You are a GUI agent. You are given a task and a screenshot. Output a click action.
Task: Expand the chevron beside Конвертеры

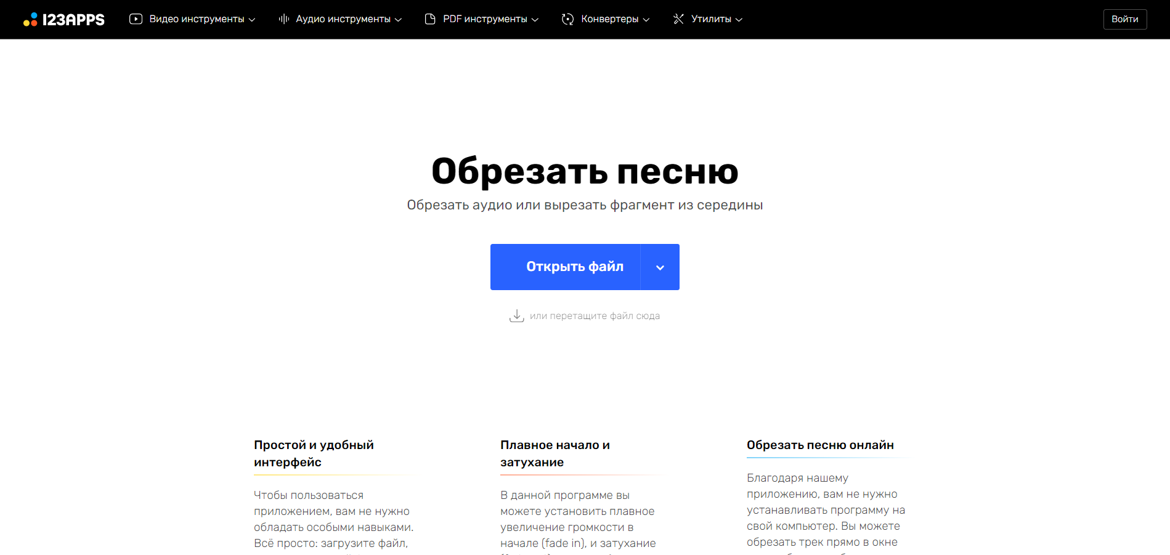click(646, 20)
